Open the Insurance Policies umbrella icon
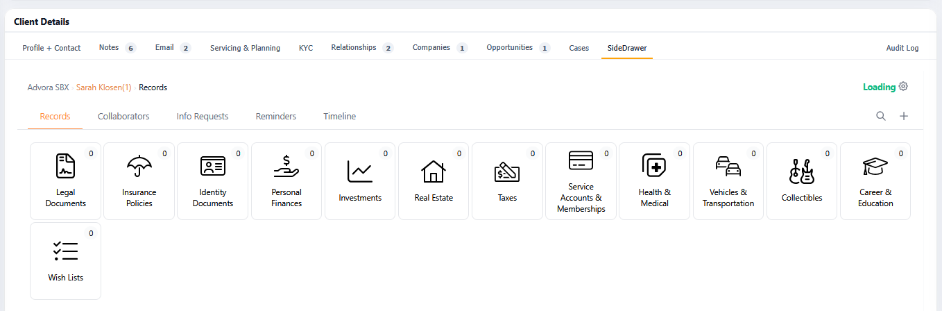Screen dimensions: 942x311 (139, 167)
